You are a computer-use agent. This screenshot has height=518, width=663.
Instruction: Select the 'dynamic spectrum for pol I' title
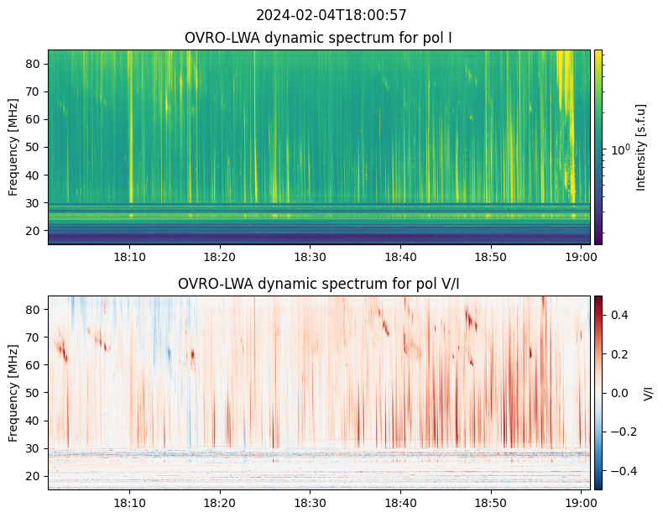coord(319,38)
